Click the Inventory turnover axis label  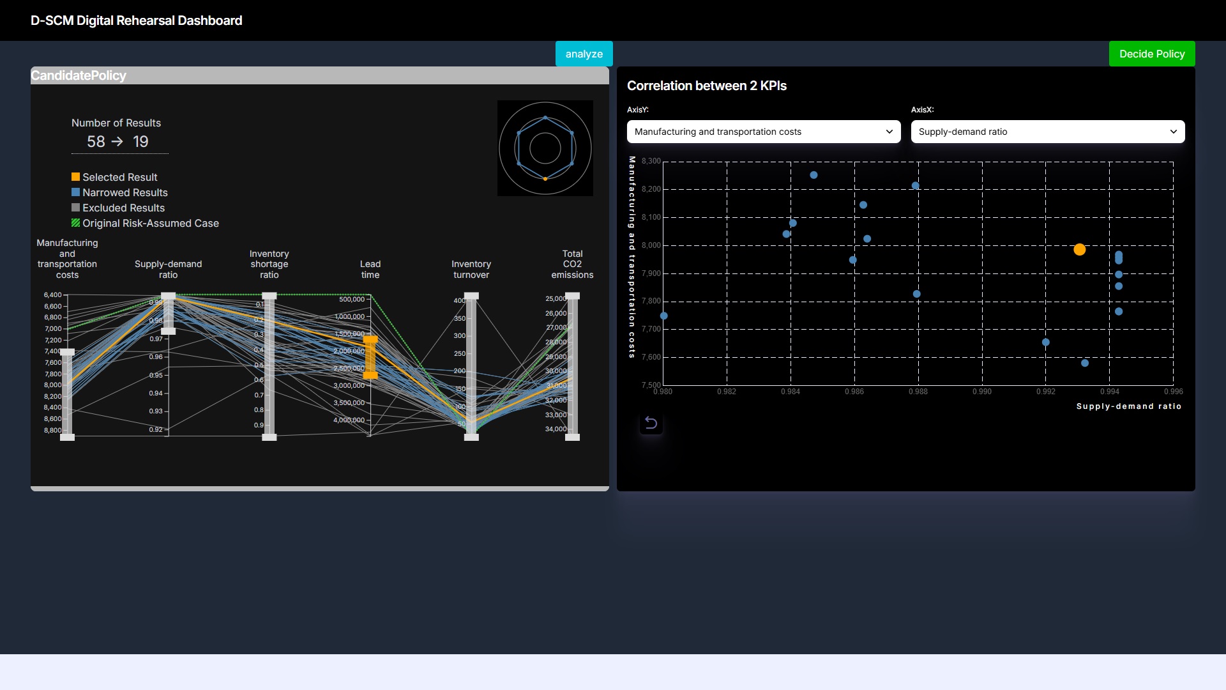(471, 269)
